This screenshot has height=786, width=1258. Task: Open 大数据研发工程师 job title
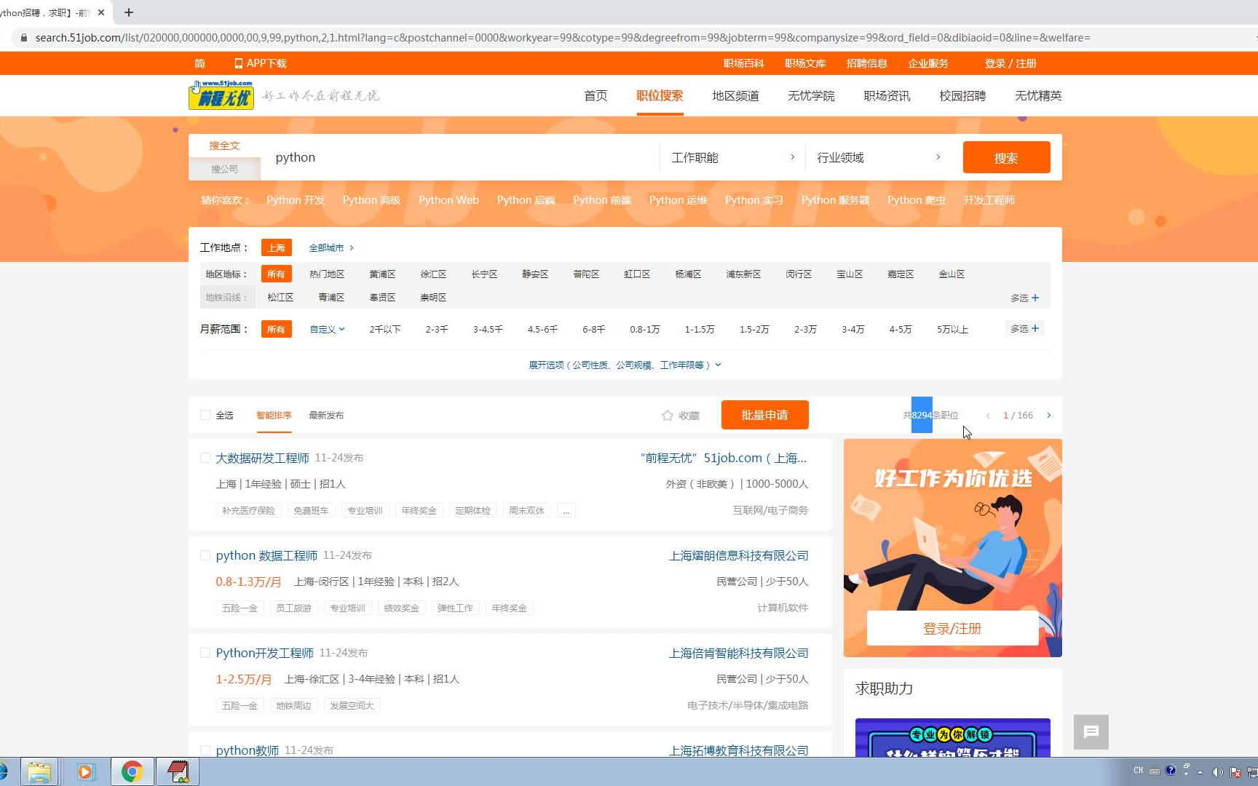click(x=262, y=458)
